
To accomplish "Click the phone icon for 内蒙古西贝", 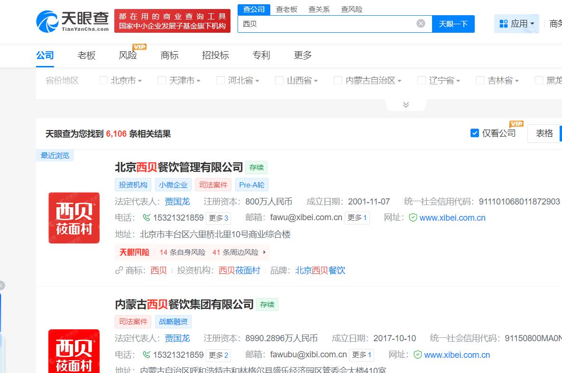I will coord(147,355).
